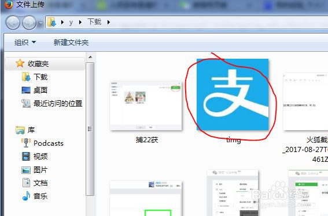Select the 库 tree heading
Viewport: 328px width, 216px height.
[31, 130]
